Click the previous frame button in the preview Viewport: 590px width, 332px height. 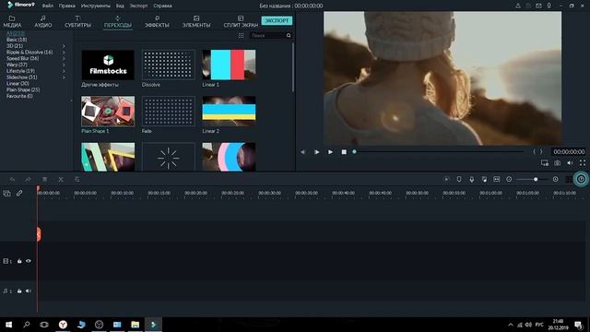click(x=303, y=152)
